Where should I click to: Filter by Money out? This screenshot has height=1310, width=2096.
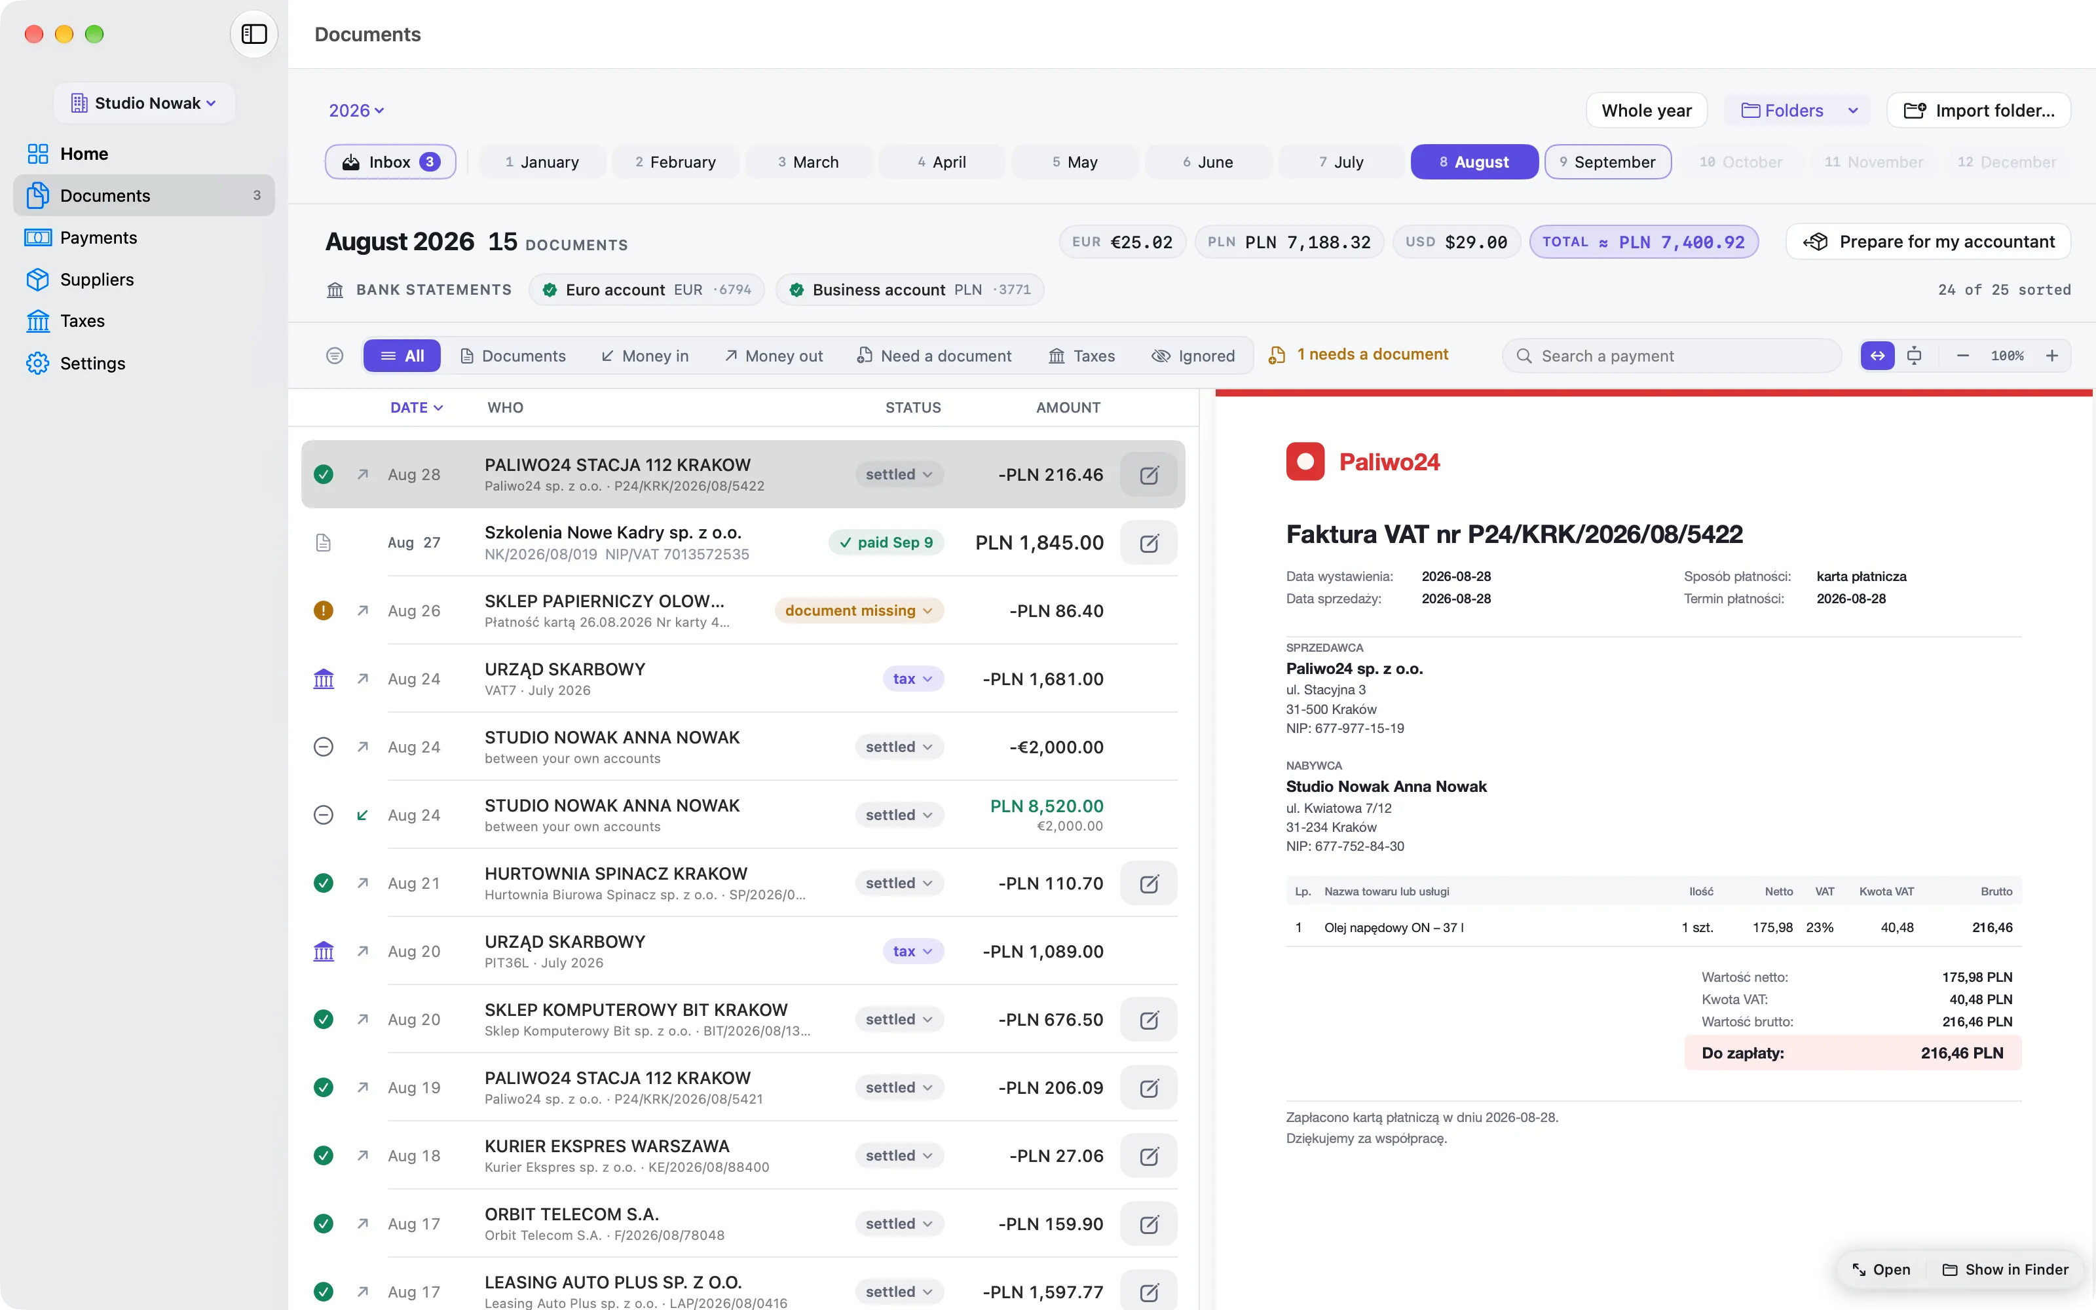(x=774, y=356)
